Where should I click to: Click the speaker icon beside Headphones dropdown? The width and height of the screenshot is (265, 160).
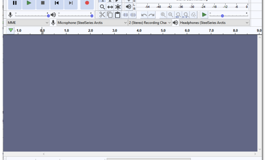point(175,23)
